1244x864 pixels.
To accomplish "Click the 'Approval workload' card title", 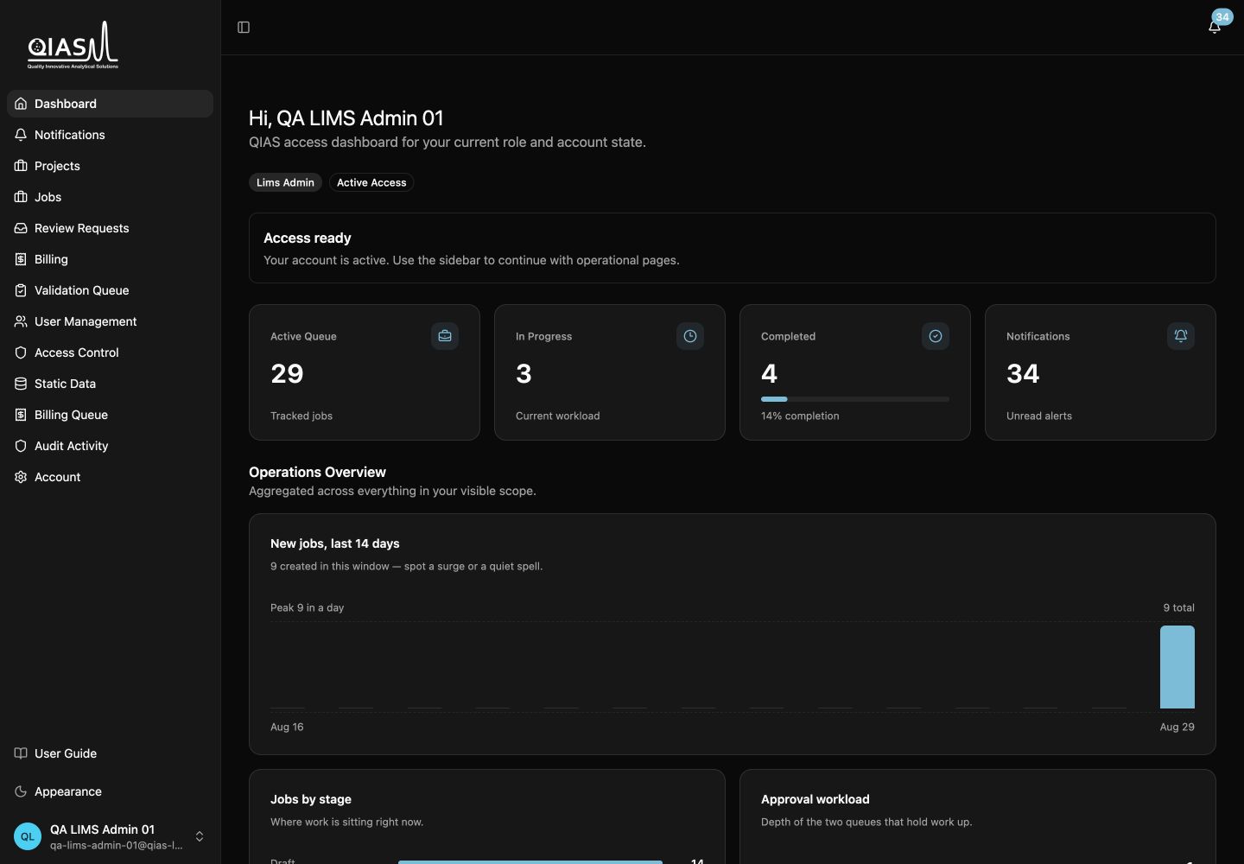I will [816, 799].
